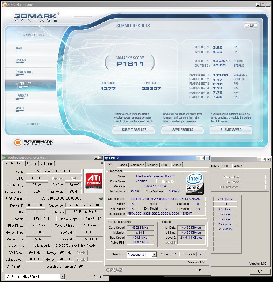Click the SAVE RESULTS button
The width and height of the screenshot is (273, 282).
tap(182, 130)
